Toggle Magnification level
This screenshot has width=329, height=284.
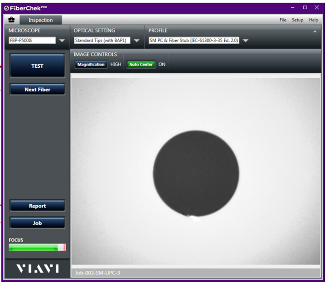point(91,65)
